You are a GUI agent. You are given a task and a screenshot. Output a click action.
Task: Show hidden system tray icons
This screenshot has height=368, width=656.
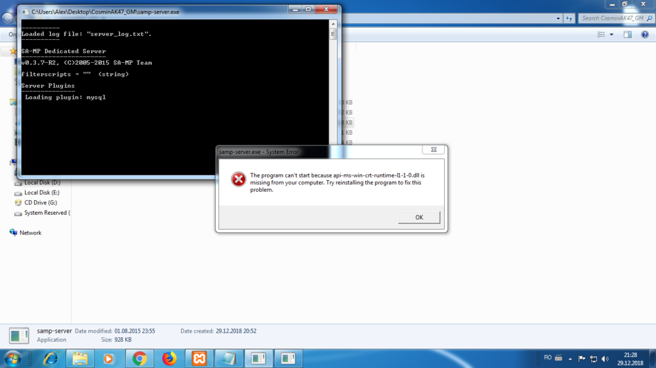click(x=570, y=358)
